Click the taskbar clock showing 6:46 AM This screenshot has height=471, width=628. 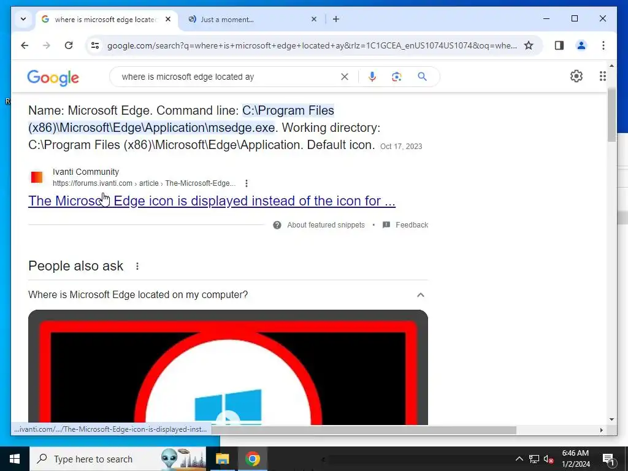575,459
